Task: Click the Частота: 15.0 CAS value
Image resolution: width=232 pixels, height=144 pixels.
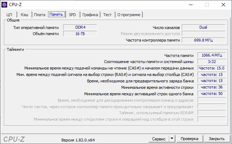Action: point(212,68)
